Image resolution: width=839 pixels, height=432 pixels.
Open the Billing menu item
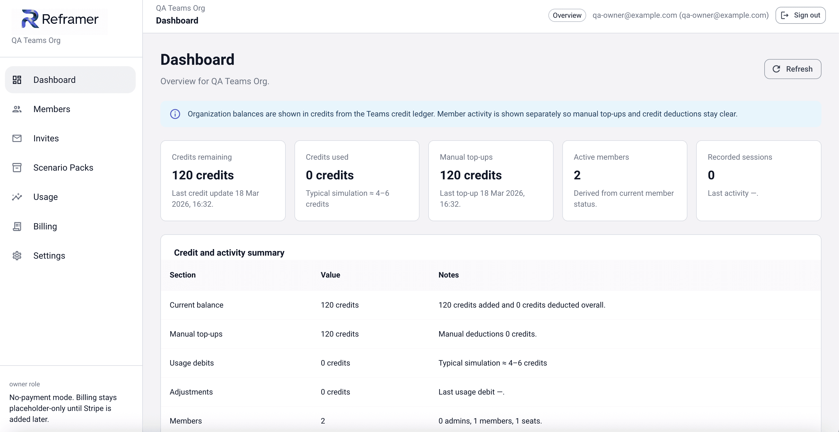(x=45, y=226)
